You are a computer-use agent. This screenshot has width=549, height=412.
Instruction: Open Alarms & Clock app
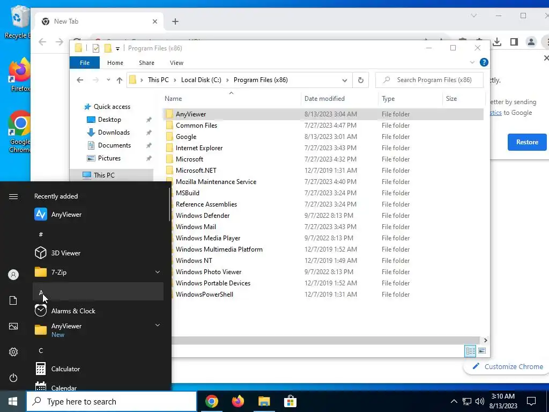pyautogui.click(x=99, y=311)
